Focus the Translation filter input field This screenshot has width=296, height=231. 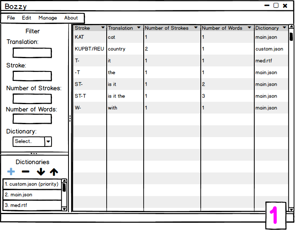(x=32, y=53)
